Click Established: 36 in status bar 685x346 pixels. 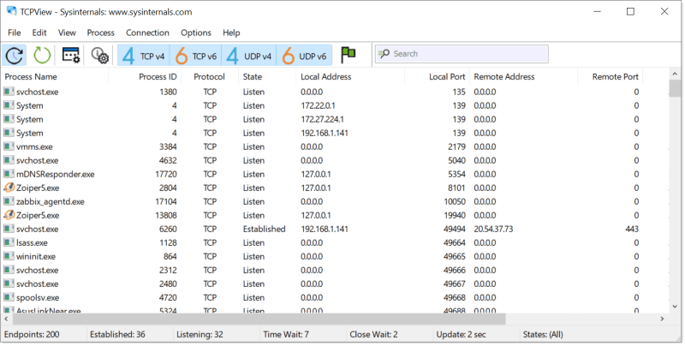(117, 335)
